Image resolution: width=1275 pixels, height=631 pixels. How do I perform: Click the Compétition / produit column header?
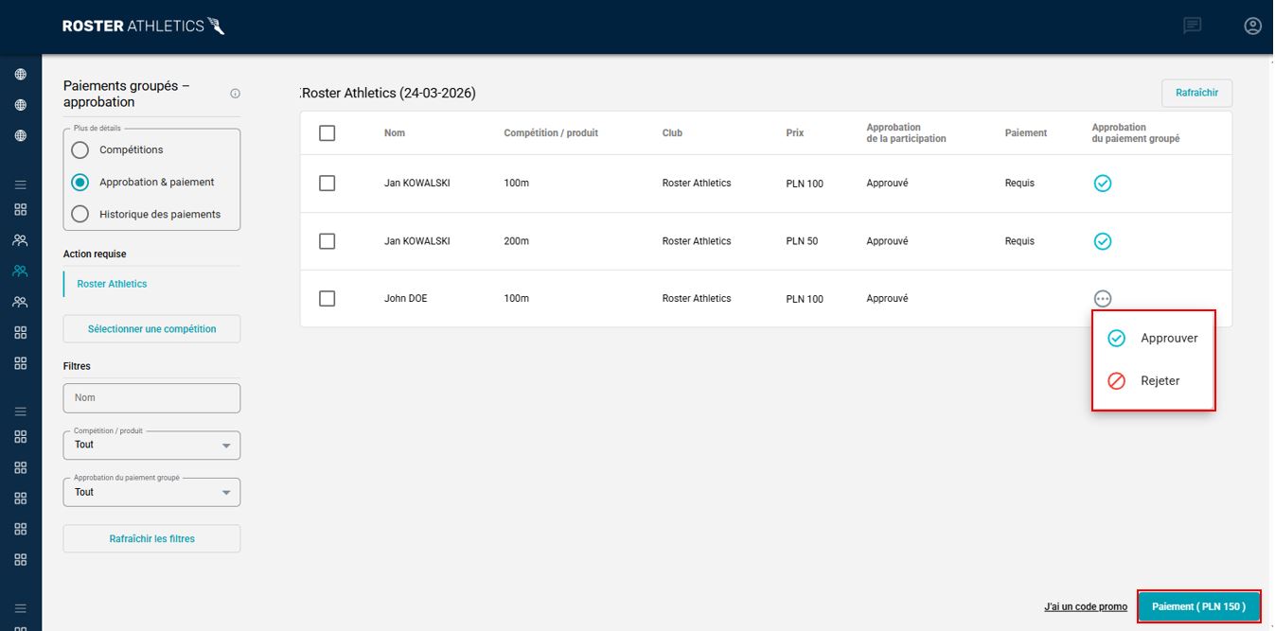[551, 133]
